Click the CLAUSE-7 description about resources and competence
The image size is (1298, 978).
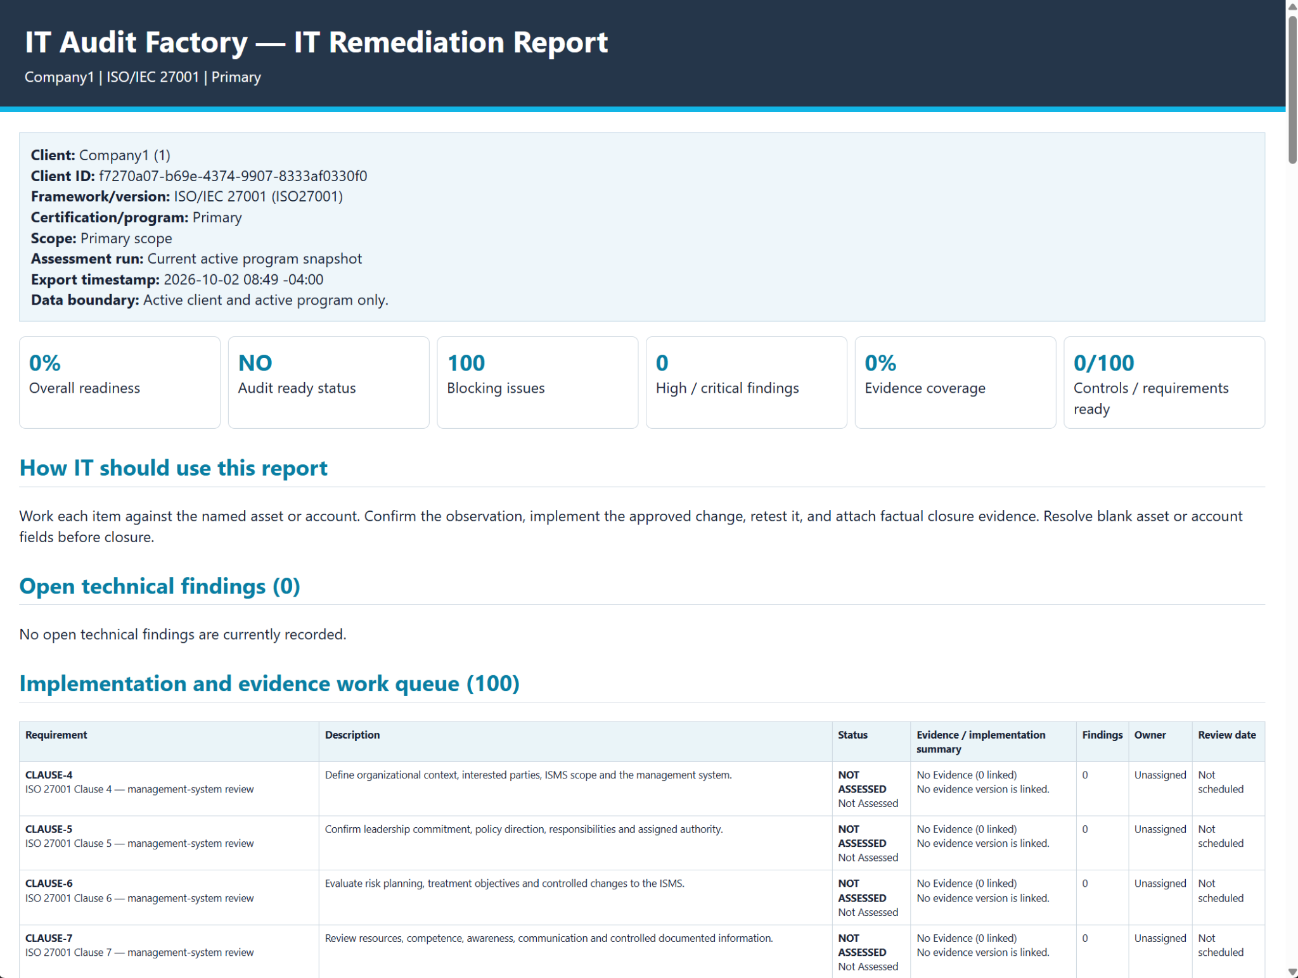(549, 938)
